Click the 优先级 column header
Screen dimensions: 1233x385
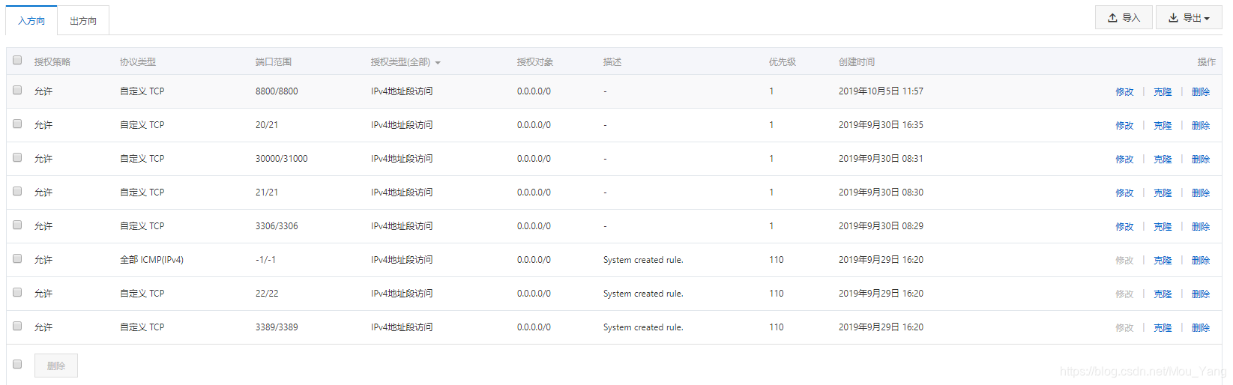(783, 62)
